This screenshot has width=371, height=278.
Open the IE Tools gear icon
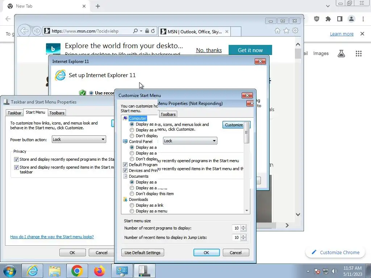295,30
